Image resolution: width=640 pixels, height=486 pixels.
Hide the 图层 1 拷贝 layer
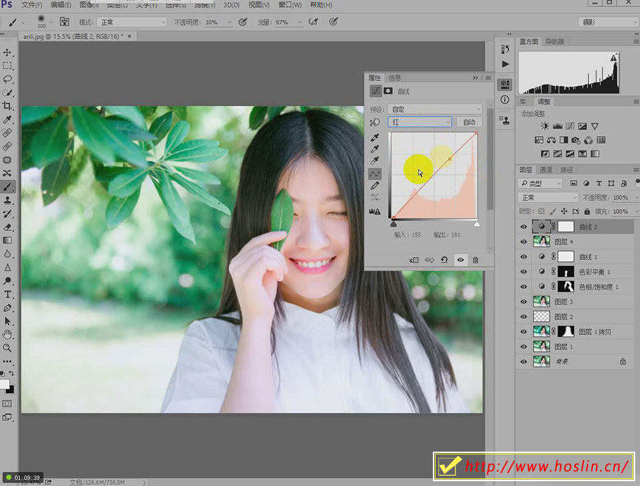(x=524, y=331)
